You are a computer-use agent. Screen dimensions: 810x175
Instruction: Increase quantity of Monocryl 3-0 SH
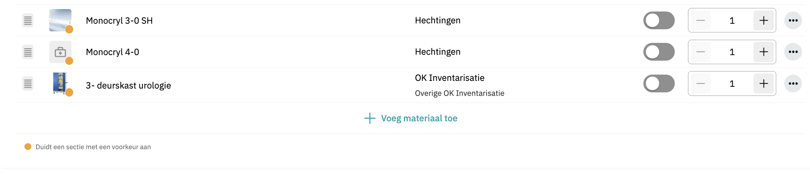point(763,21)
